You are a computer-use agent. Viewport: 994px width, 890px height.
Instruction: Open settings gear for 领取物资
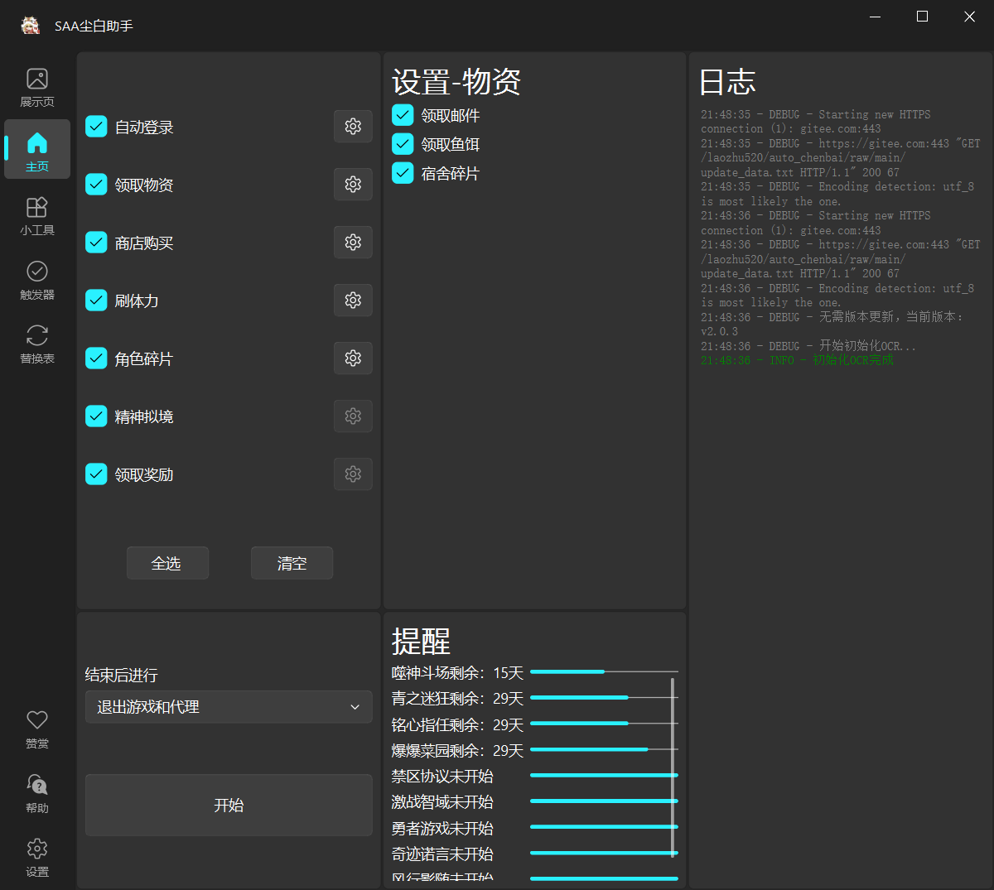(x=353, y=184)
